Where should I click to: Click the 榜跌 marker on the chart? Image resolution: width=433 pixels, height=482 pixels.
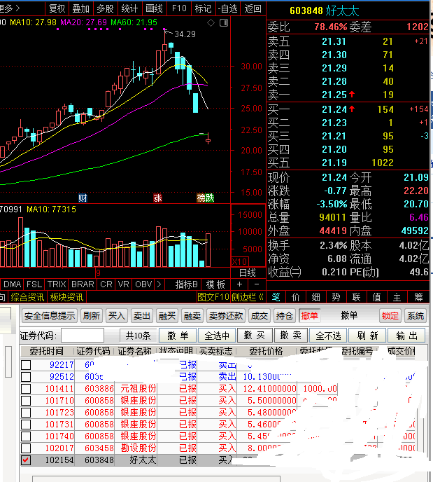click(205, 198)
